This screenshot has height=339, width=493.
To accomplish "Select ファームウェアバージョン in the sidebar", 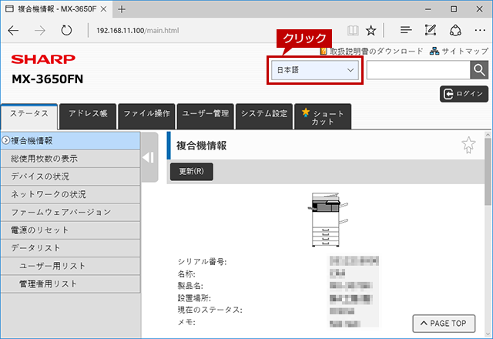I will pyautogui.click(x=70, y=213).
